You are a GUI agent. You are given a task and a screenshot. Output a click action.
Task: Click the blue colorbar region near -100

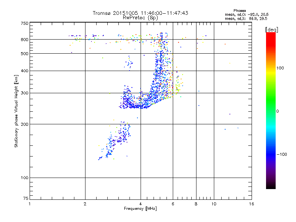click(x=271, y=154)
